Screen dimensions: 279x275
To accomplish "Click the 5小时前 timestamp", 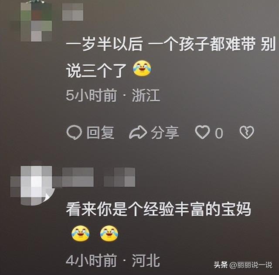I will click(x=91, y=96).
